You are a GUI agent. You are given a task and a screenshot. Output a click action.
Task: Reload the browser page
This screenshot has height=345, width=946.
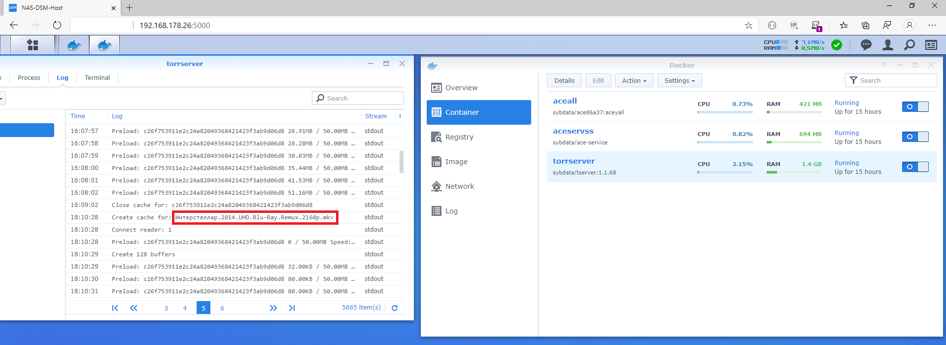pyautogui.click(x=57, y=25)
